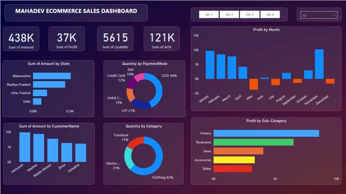
Task: Click the 438K Sum of Amount card
Action: pos(21,39)
